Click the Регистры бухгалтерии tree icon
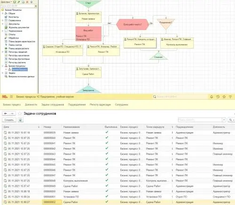 6,59
